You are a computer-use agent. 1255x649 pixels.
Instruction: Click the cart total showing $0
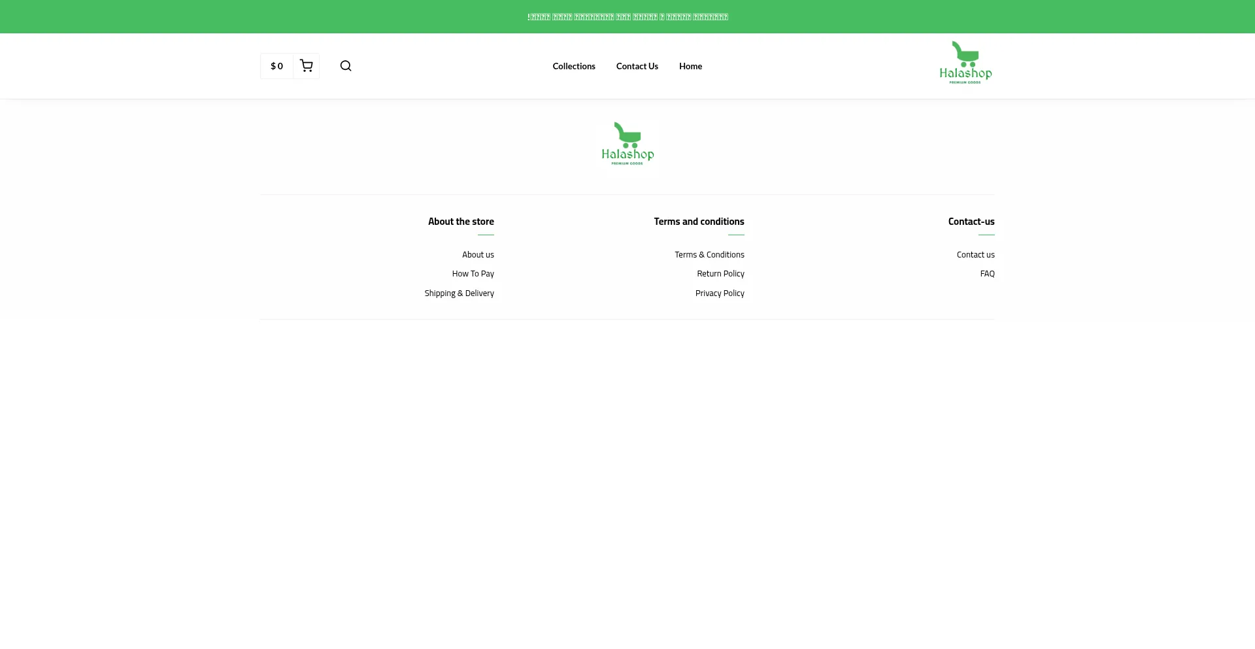(276, 65)
